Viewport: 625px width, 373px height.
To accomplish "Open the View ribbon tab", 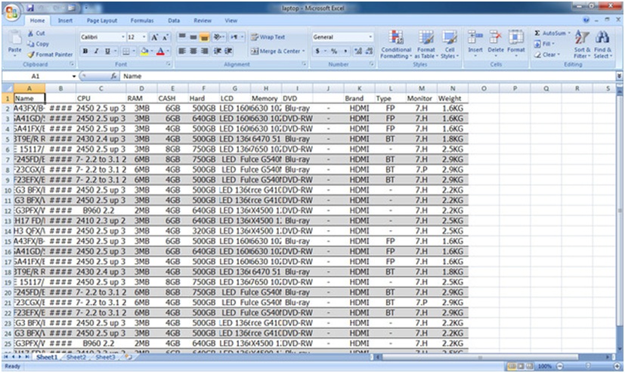I will point(231,20).
